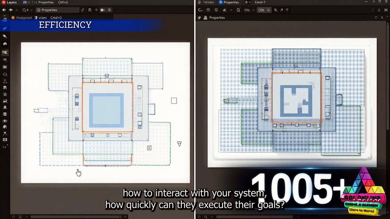Viewport: 390px width, 219px height.
Task: Expand the chevron left of the highlighted right-toolbar button
Action: click(x=253, y=10)
